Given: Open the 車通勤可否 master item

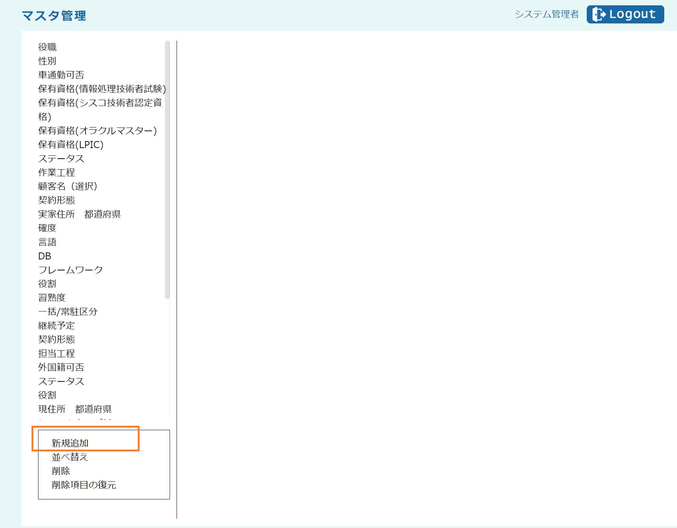Looking at the screenshot, I should 61,75.
